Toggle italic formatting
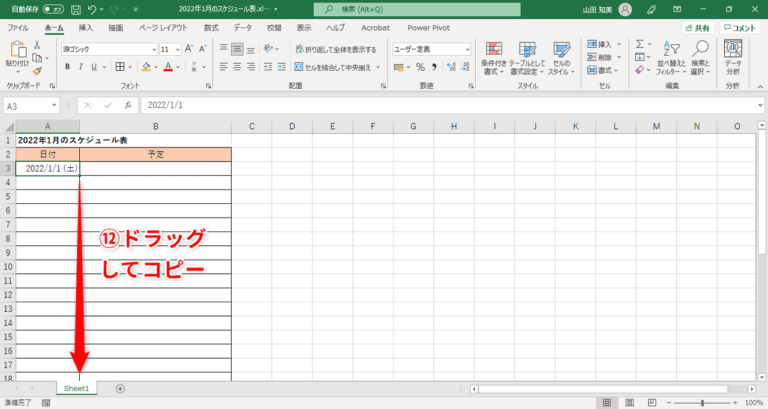The image size is (768, 409). (x=81, y=67)
